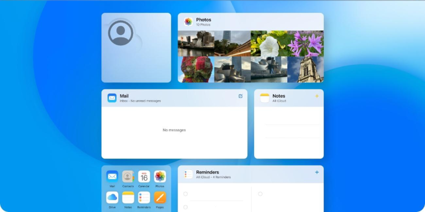Open the tower and palm trees photo
Screen dimensions: 425x212
tap(232, 43)
